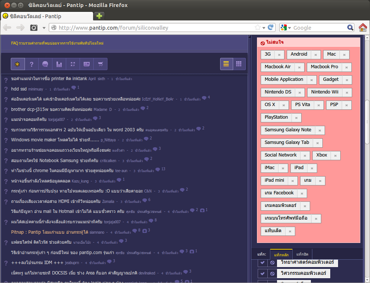Remove the Nintendo Wii tag
Viewport: 370px width, 283px height.
(x=347, y=92)
